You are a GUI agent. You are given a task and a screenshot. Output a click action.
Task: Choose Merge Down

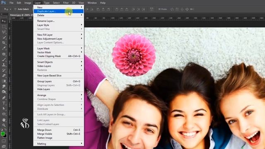pos(58,130)
